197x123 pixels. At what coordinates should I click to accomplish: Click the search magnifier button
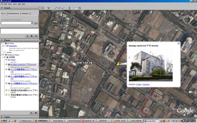tap(36, 23)
